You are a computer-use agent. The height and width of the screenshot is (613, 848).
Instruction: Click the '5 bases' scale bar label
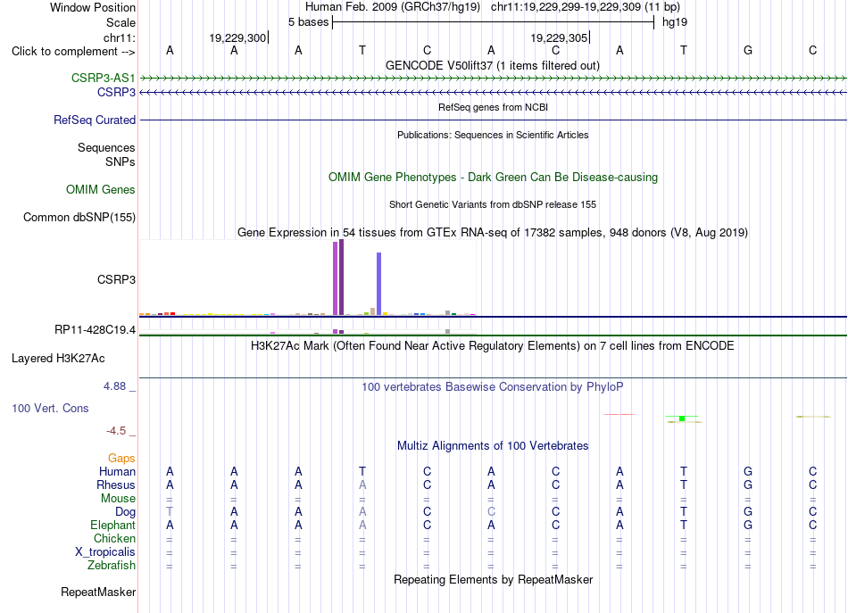308,22
